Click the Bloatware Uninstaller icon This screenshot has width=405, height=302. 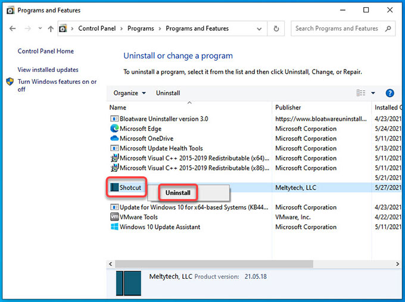pos(114,119)
